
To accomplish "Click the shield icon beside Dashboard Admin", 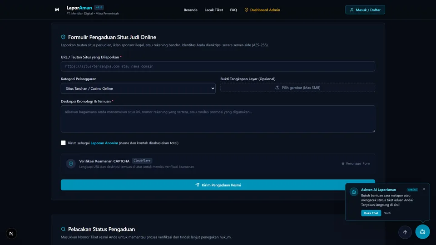I will click(x=246, y=10).
